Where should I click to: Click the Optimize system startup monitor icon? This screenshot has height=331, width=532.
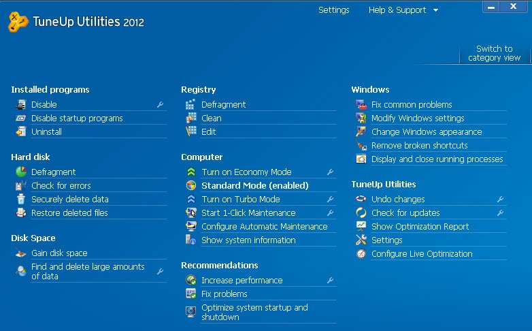[190, 311]
